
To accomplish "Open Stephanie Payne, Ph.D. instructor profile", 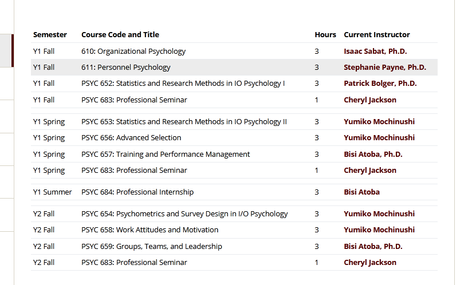I will click(x=385, y=68).
